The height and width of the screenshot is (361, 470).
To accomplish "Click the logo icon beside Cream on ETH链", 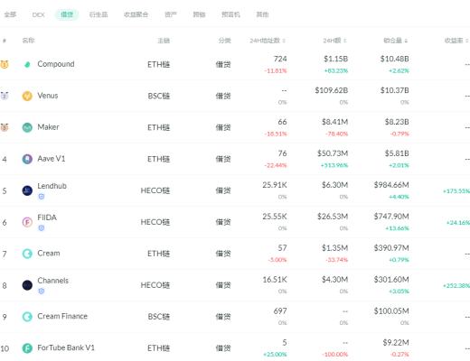I will (x=27, y=254).
